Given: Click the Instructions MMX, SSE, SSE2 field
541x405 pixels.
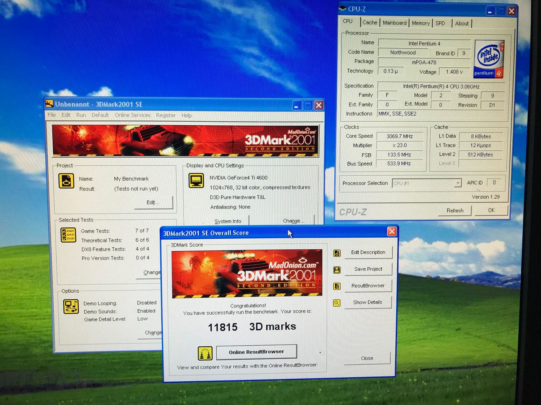Looking at the screenshot, I should [440, 114].
